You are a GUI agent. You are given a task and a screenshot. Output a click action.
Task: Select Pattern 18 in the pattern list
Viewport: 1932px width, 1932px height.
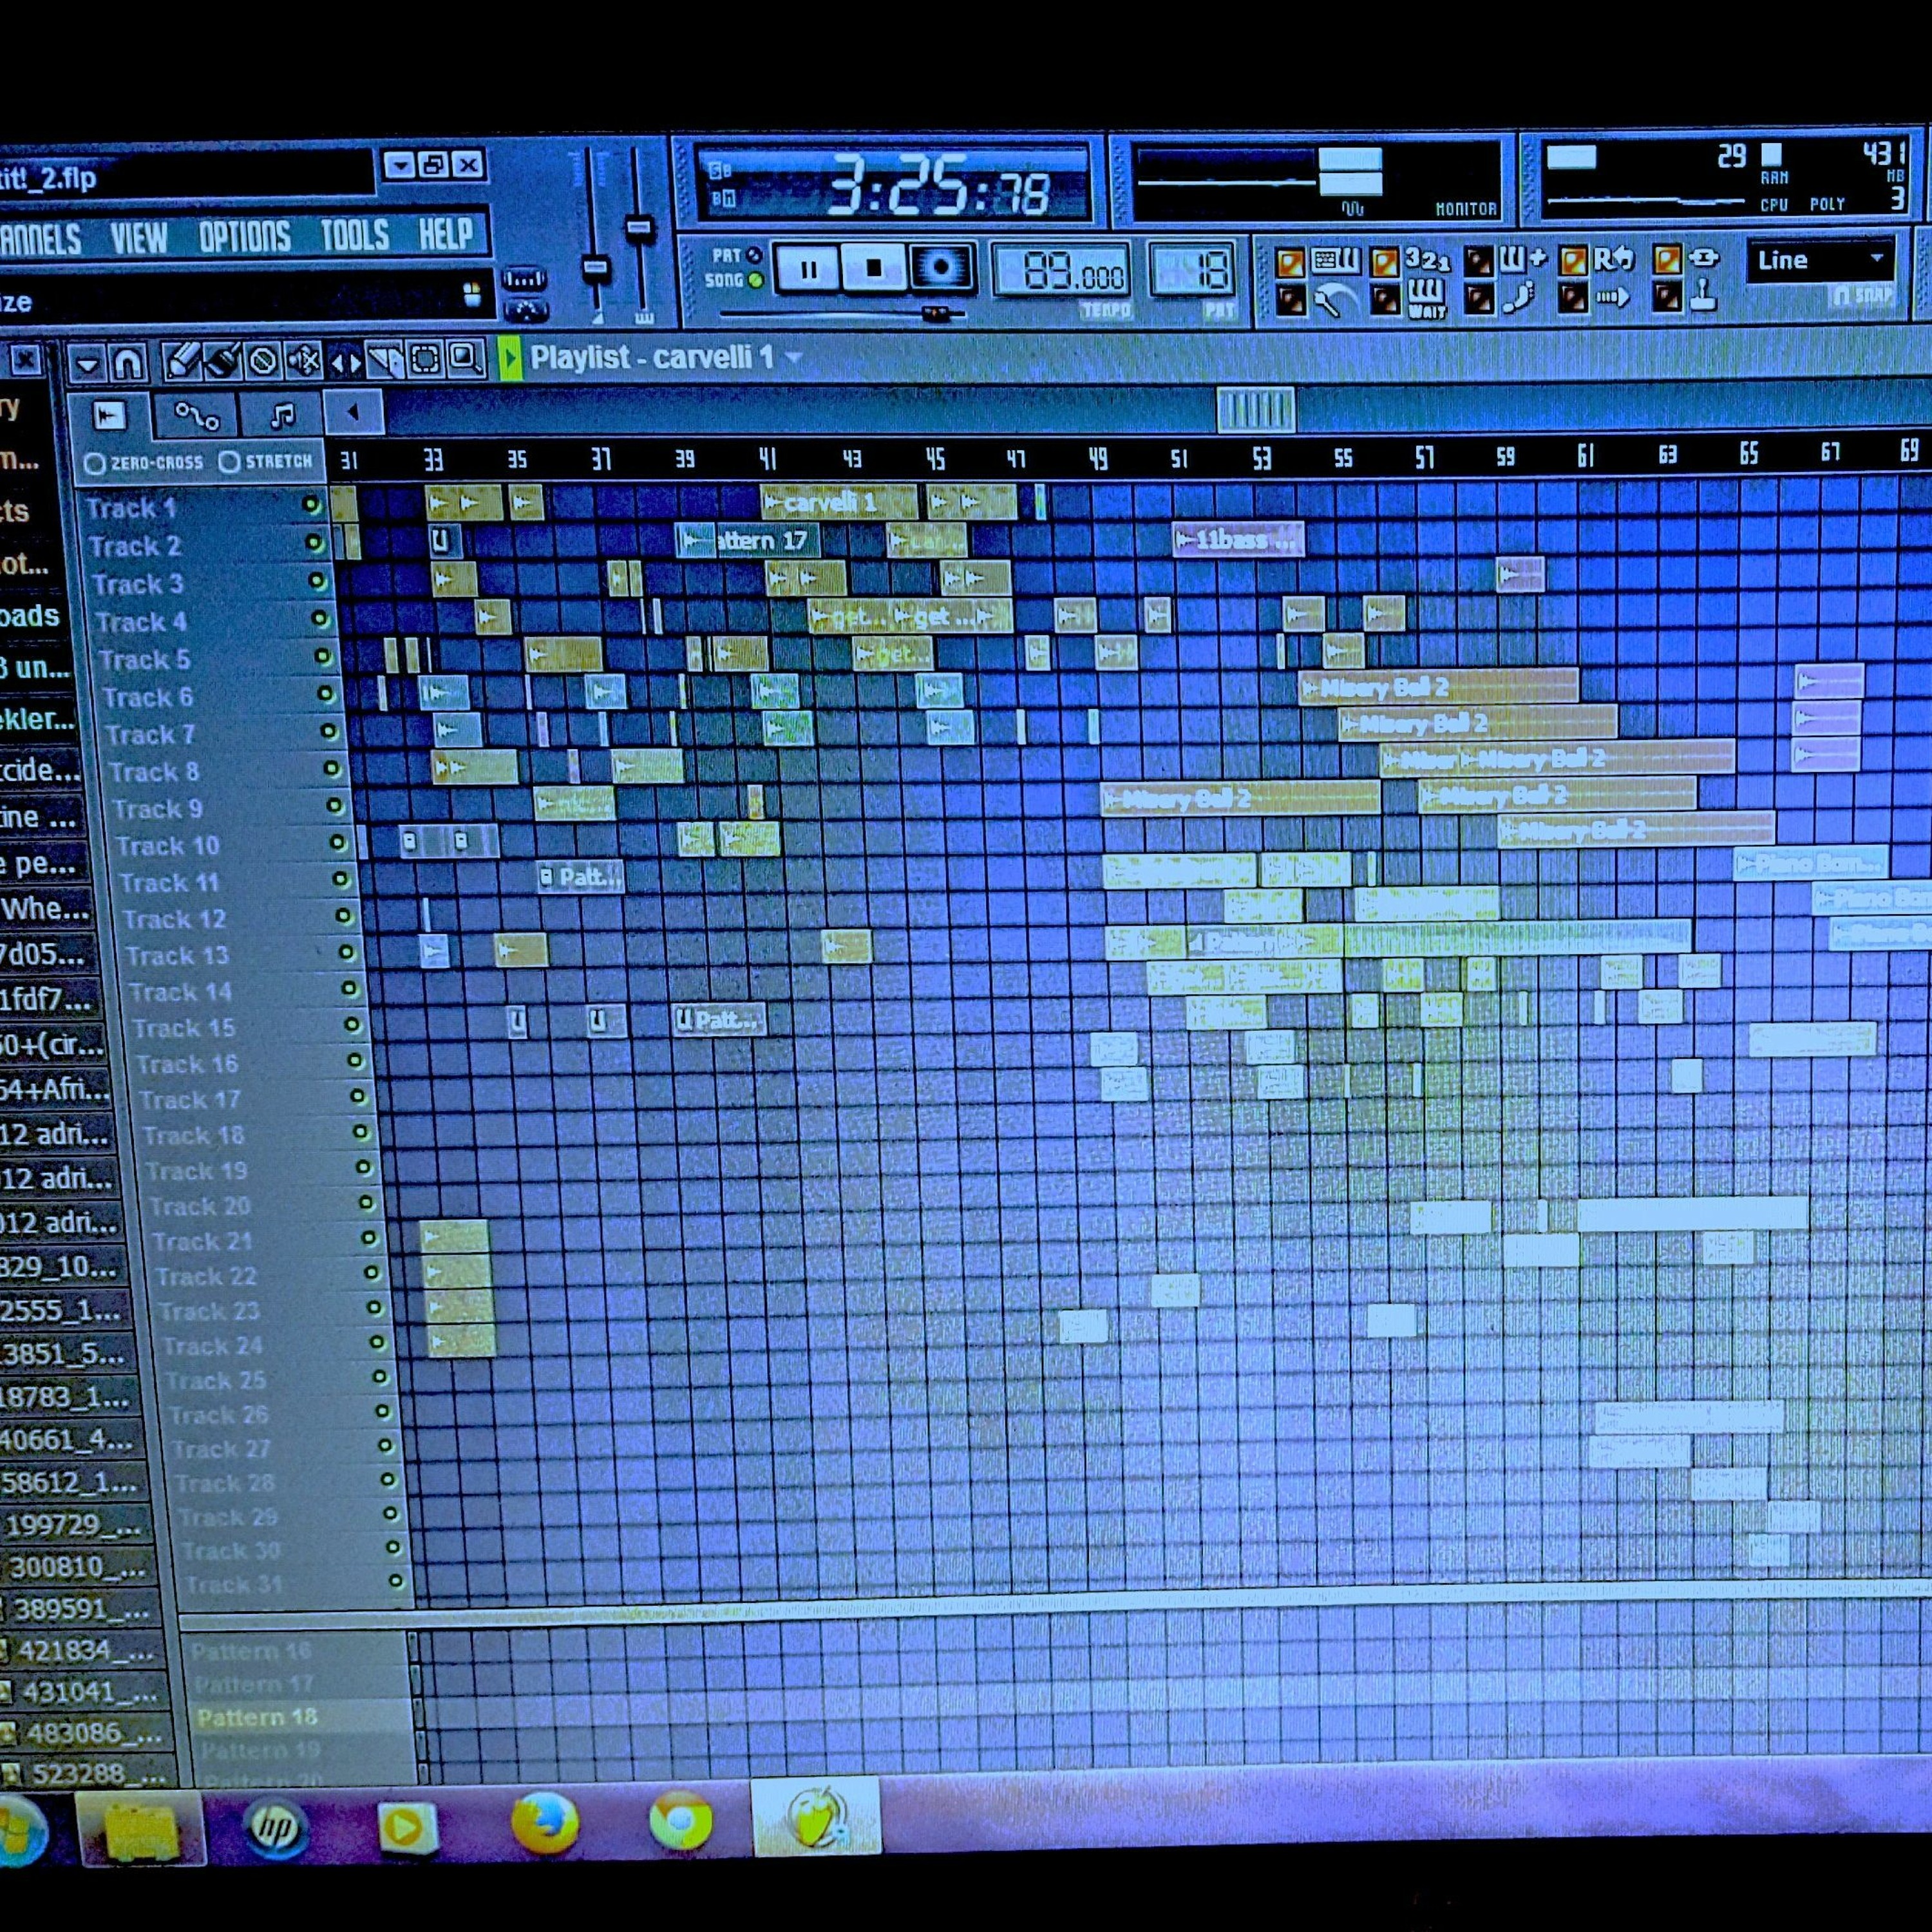pos(257,1717)
